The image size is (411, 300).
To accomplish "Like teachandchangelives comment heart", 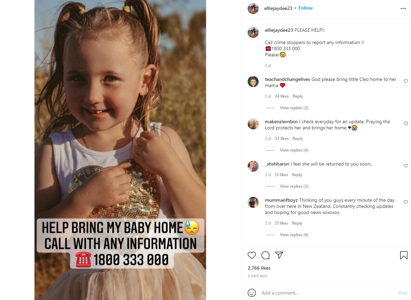I will [x=406, y=81].
